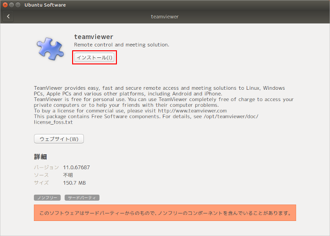
Task: Maximize the Ubuntu Software window
Action: [x=18, y=5]
